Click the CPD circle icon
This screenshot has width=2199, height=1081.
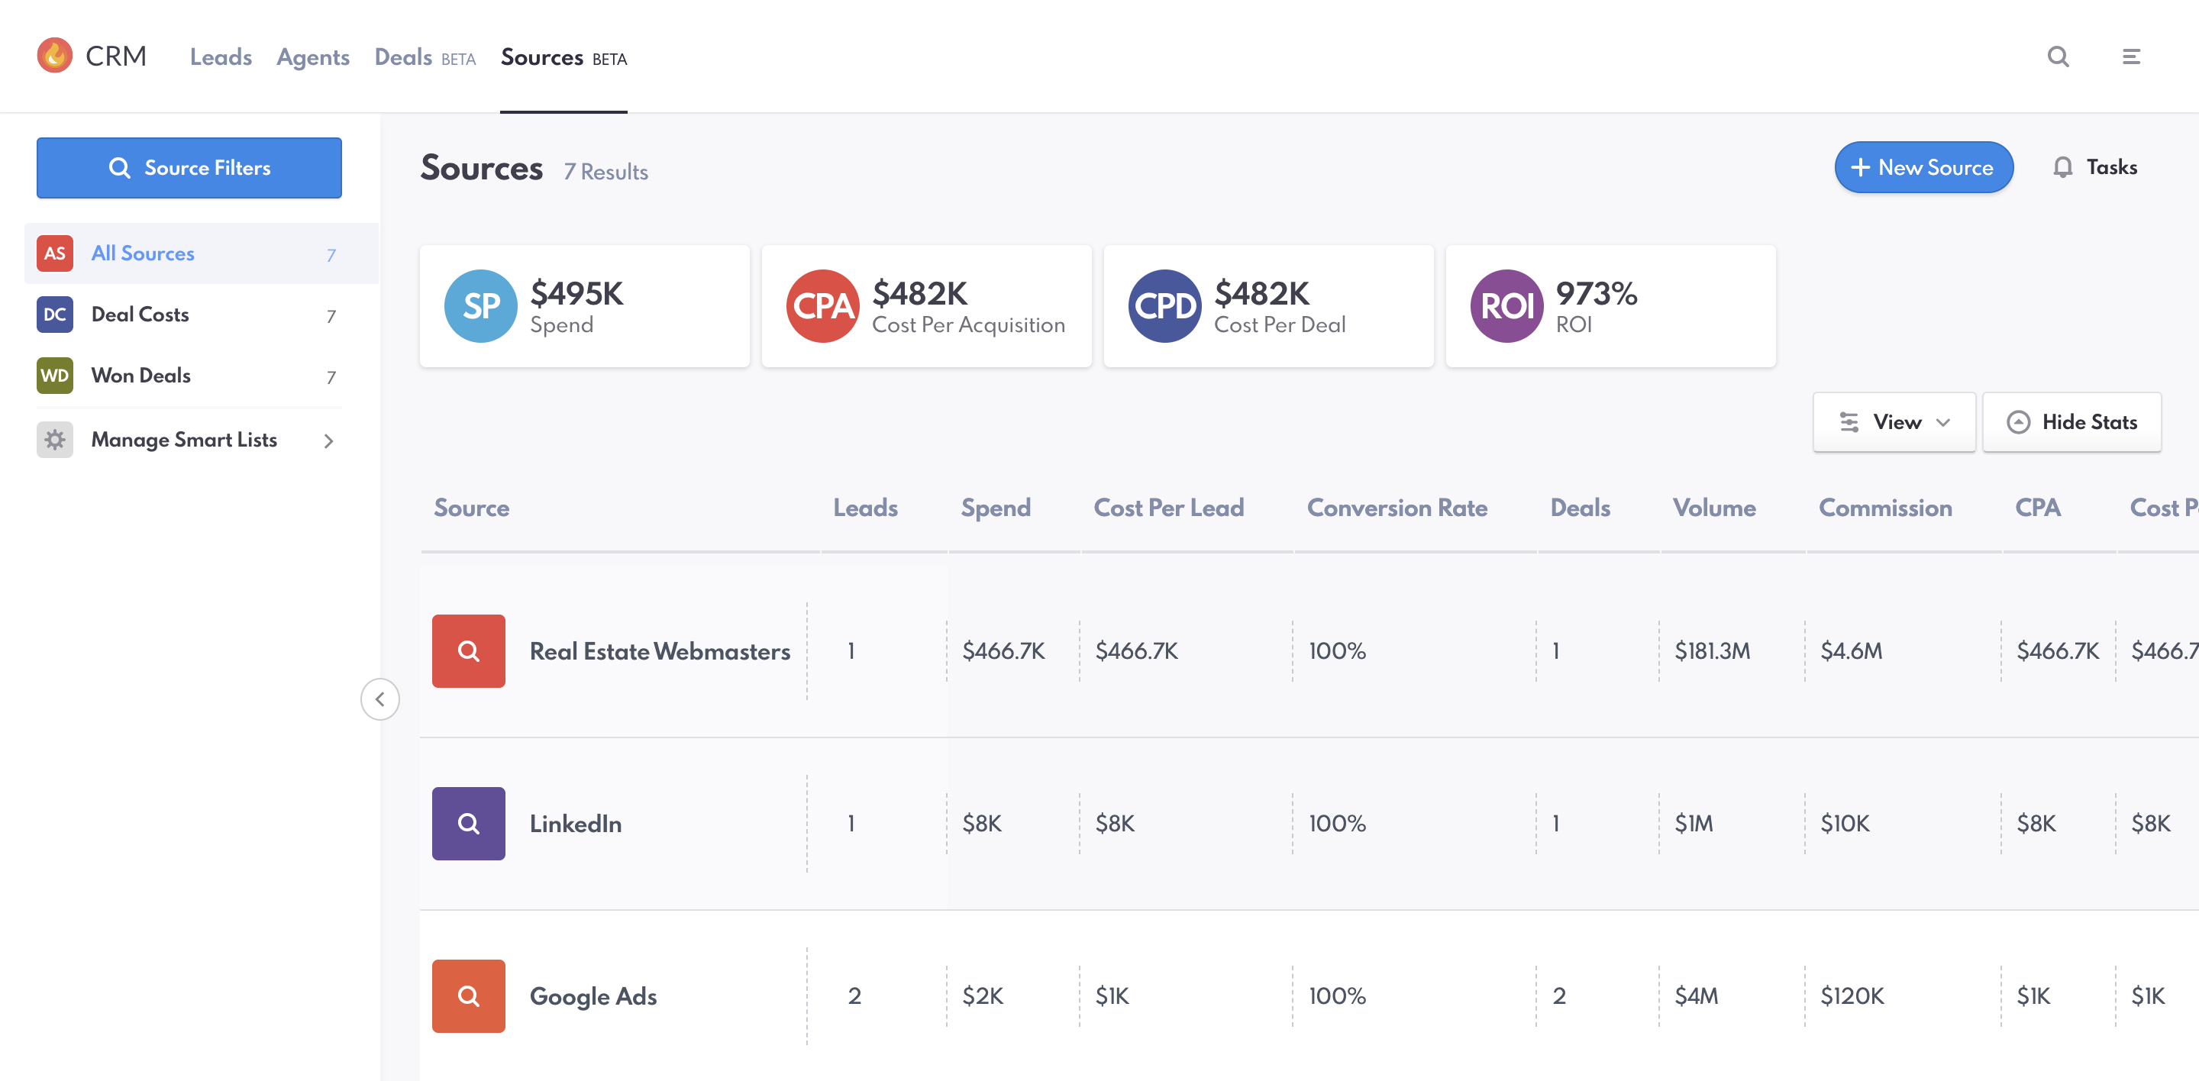point(1165,306)
